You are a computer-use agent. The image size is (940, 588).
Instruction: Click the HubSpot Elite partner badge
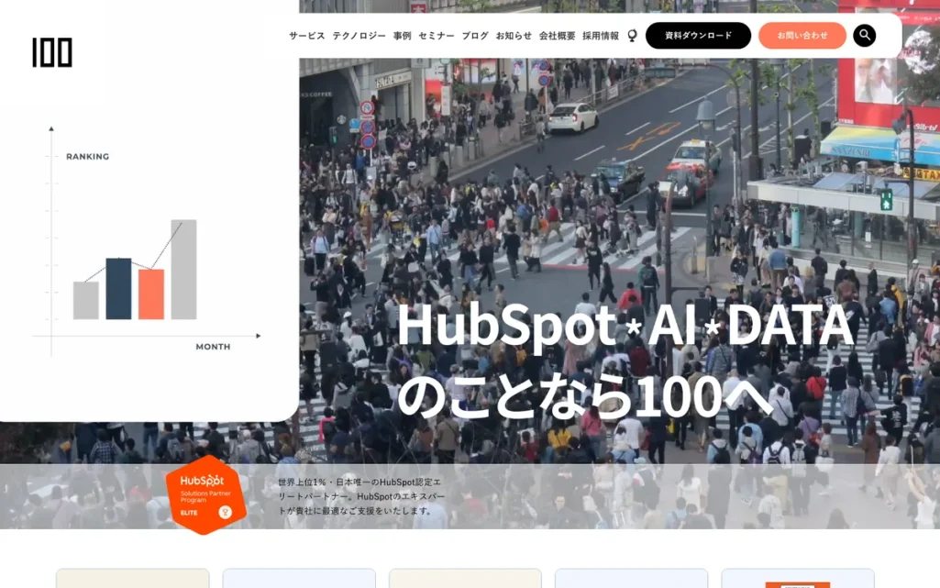[205, 495]
